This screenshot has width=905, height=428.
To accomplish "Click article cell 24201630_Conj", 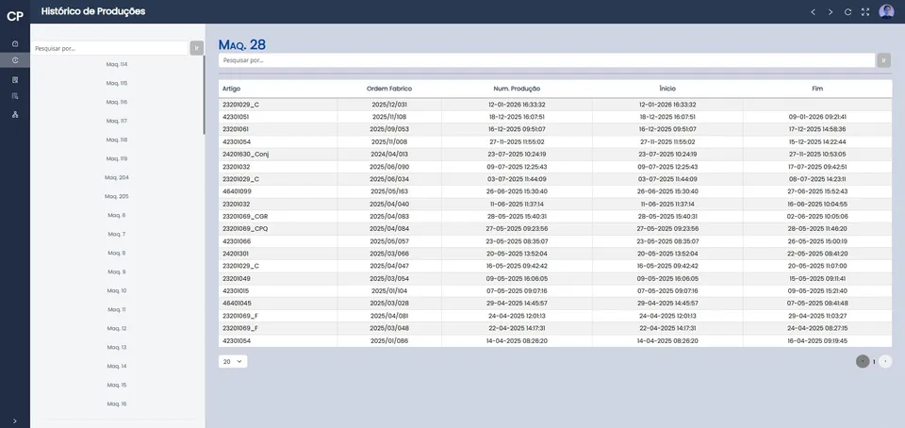I will click(278, 154).
